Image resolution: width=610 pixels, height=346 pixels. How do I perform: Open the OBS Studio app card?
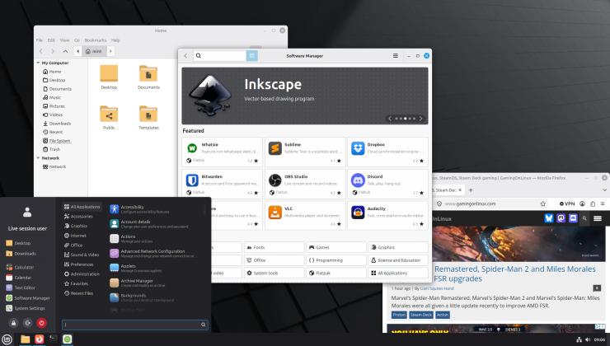tap(305, 184)
